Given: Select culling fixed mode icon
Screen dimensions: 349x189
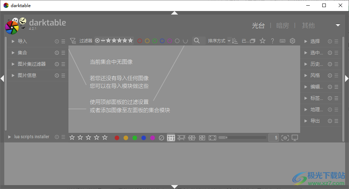Looking at the screenshot, I should [x=192, y=138].
